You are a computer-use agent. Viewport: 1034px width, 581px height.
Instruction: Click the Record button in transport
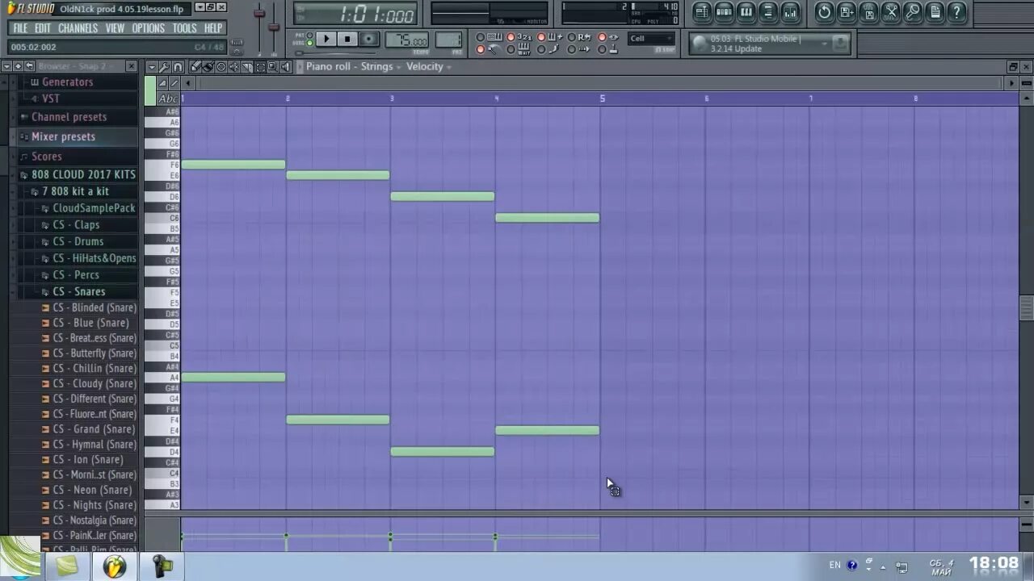368,39
